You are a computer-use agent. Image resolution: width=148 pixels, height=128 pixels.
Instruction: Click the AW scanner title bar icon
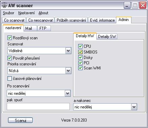click(4, 5)
